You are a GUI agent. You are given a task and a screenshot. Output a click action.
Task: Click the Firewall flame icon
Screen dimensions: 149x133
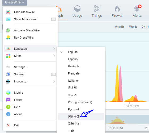click(117, 9)
